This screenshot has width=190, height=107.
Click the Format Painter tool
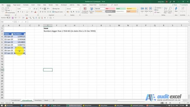tap(10, 12)
